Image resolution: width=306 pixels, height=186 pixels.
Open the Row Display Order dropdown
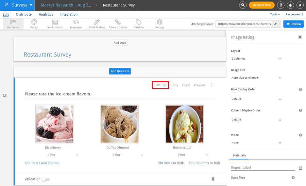[x=256, y=99]
